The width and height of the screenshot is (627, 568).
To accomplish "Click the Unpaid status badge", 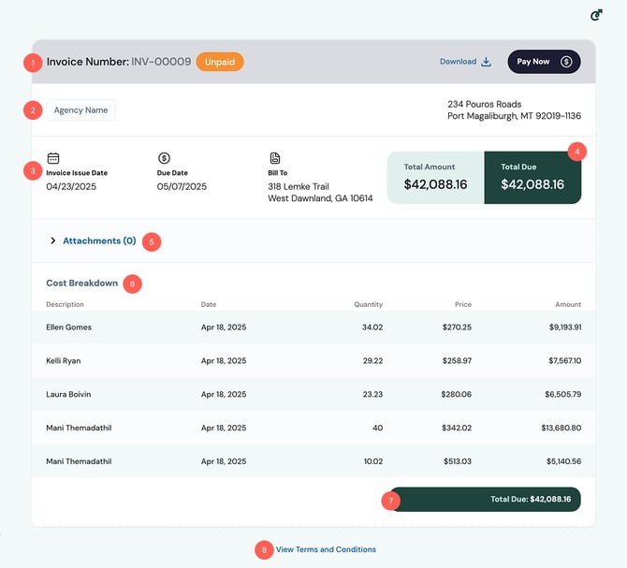I will coord(220,62).
